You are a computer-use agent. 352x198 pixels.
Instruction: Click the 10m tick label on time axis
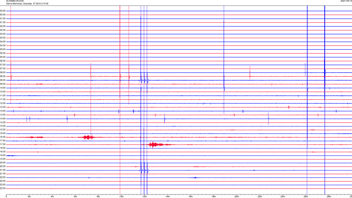click(121, 197)
